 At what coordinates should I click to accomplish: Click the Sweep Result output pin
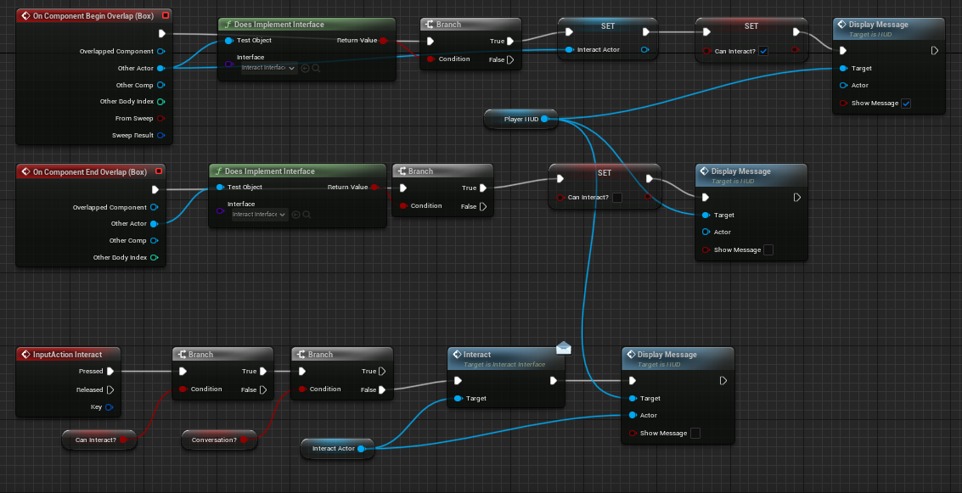pos(160,135)
